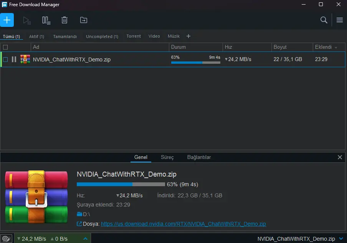Click the folder icon next to D:\
Viewport: 347px width, 243px height.
(x=79, y=214)
